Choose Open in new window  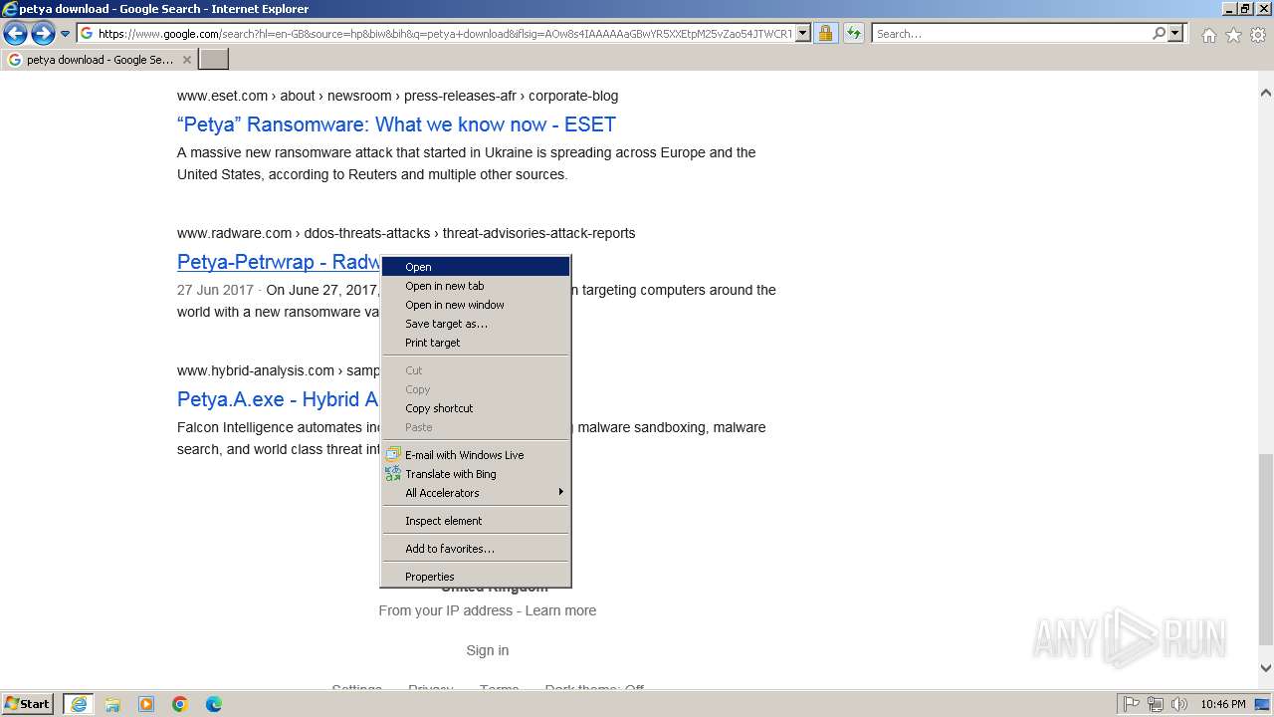476,305
